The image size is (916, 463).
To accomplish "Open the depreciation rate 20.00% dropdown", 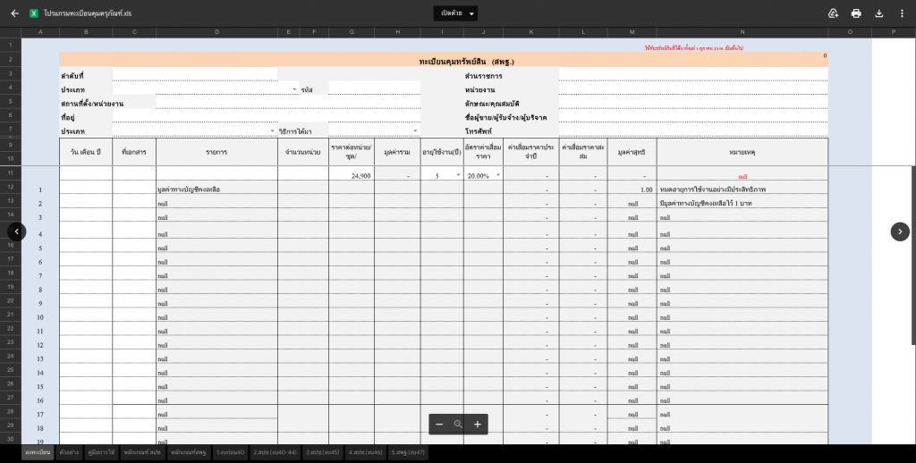I will pos(498,175).
